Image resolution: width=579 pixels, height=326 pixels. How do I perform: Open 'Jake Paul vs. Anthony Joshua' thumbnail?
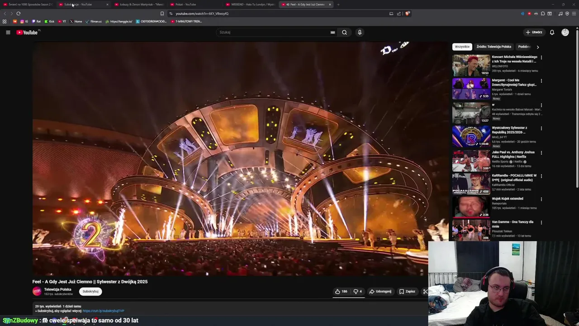coord(471,160)
